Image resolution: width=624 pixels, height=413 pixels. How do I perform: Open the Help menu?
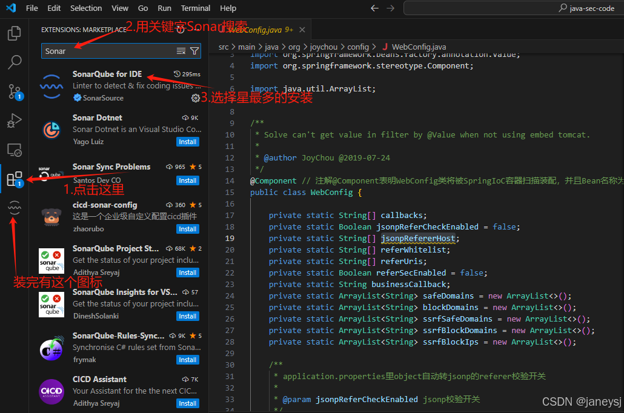coord(228,8)
